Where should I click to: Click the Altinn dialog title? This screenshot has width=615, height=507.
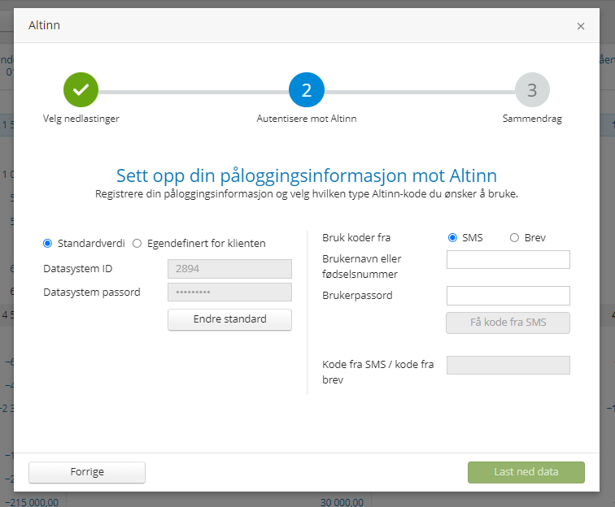44,25
